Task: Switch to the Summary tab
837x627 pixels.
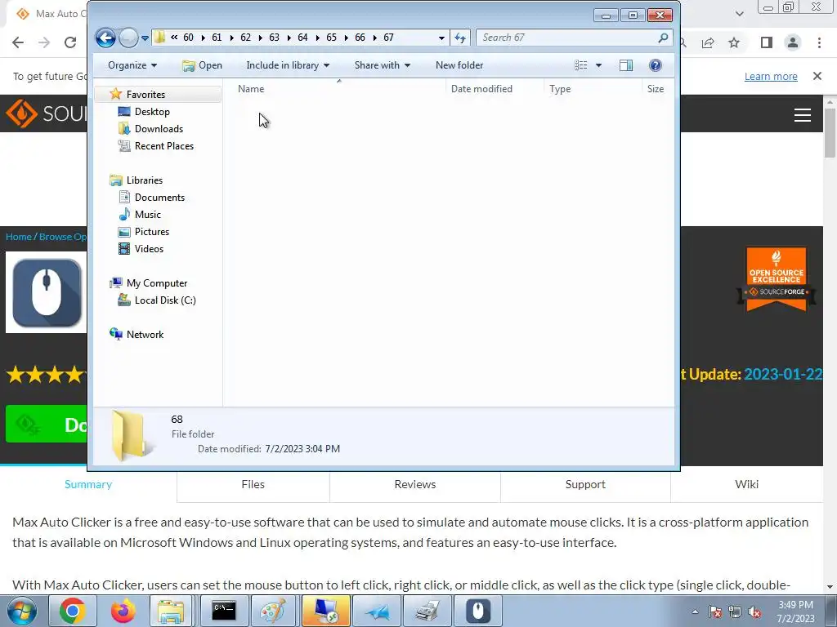Action: [88, 484]
